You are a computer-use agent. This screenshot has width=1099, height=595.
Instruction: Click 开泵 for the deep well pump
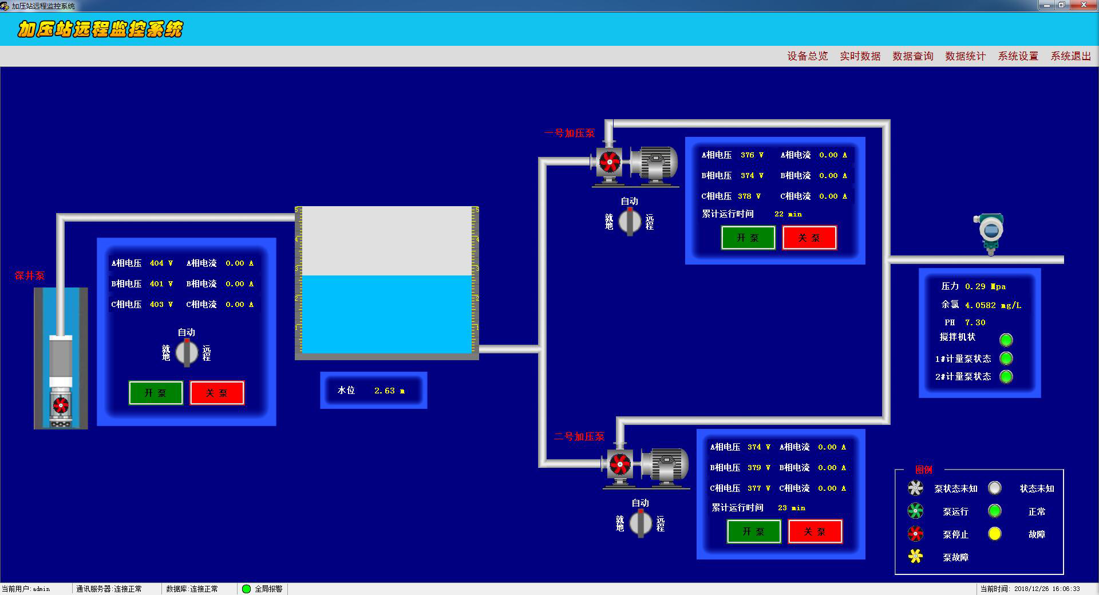(156, 393)
